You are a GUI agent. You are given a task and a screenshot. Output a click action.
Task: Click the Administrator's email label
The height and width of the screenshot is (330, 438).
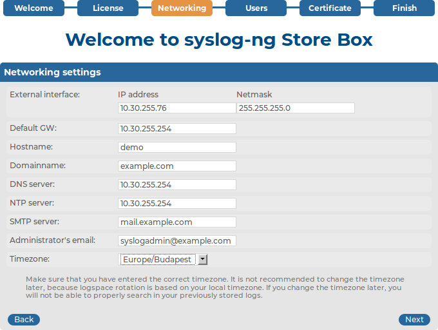point(53,240)
